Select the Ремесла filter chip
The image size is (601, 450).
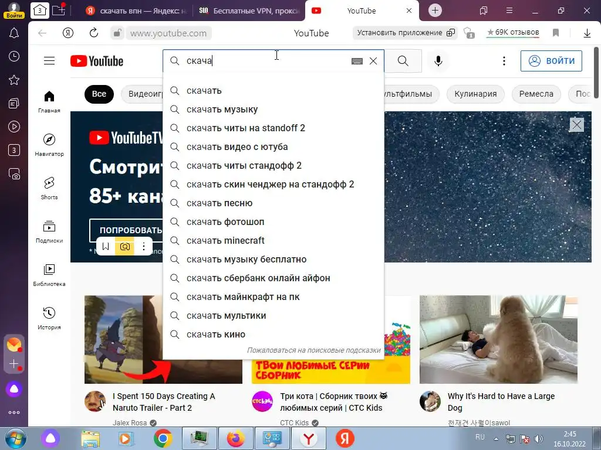pos(536,94)
